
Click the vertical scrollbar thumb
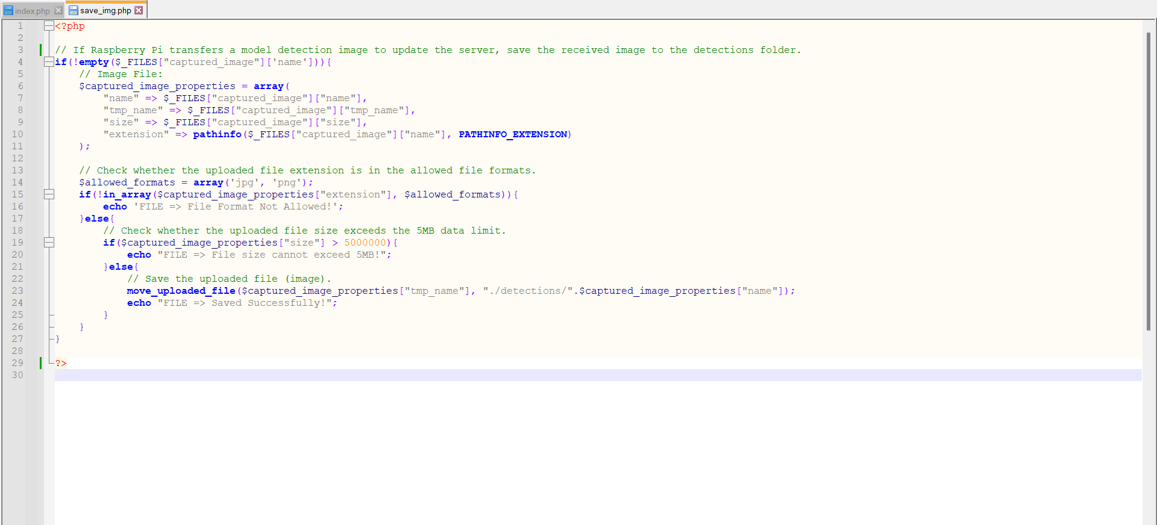[1149, 181]
